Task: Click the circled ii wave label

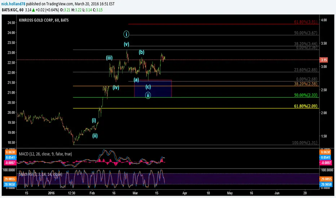Action: click(x=148, y=95)
